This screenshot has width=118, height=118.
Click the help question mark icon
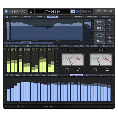113,106
